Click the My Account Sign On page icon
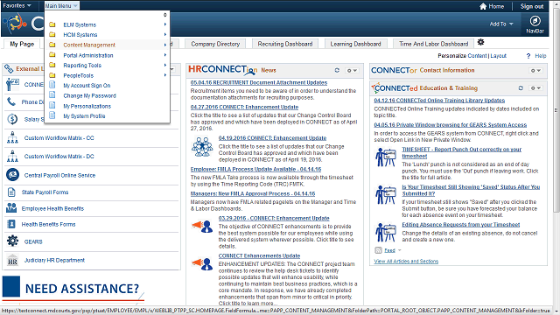Viewport: 560px width, 315px height. 52,85
